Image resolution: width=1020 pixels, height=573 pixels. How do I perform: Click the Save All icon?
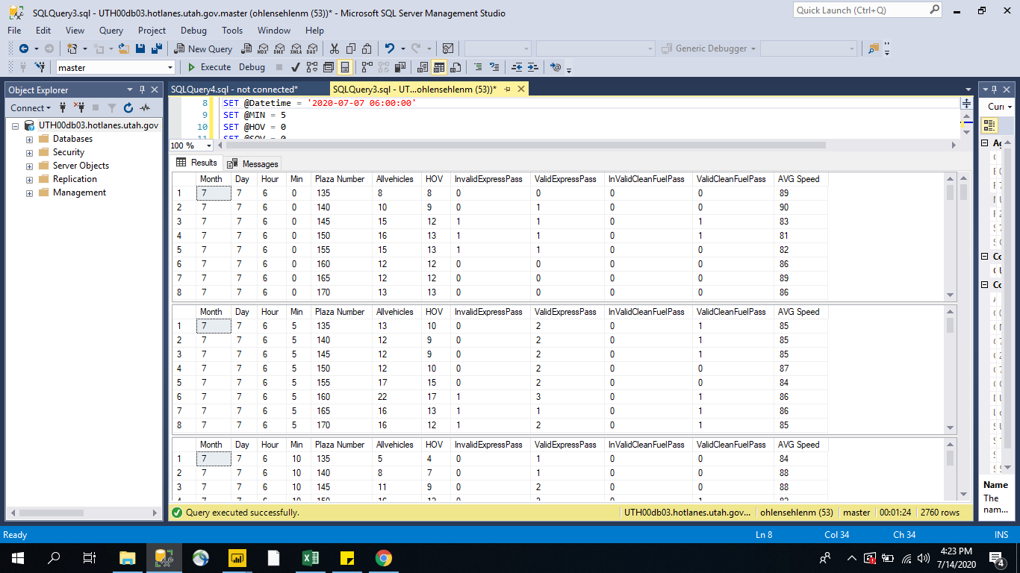(157, 48)
